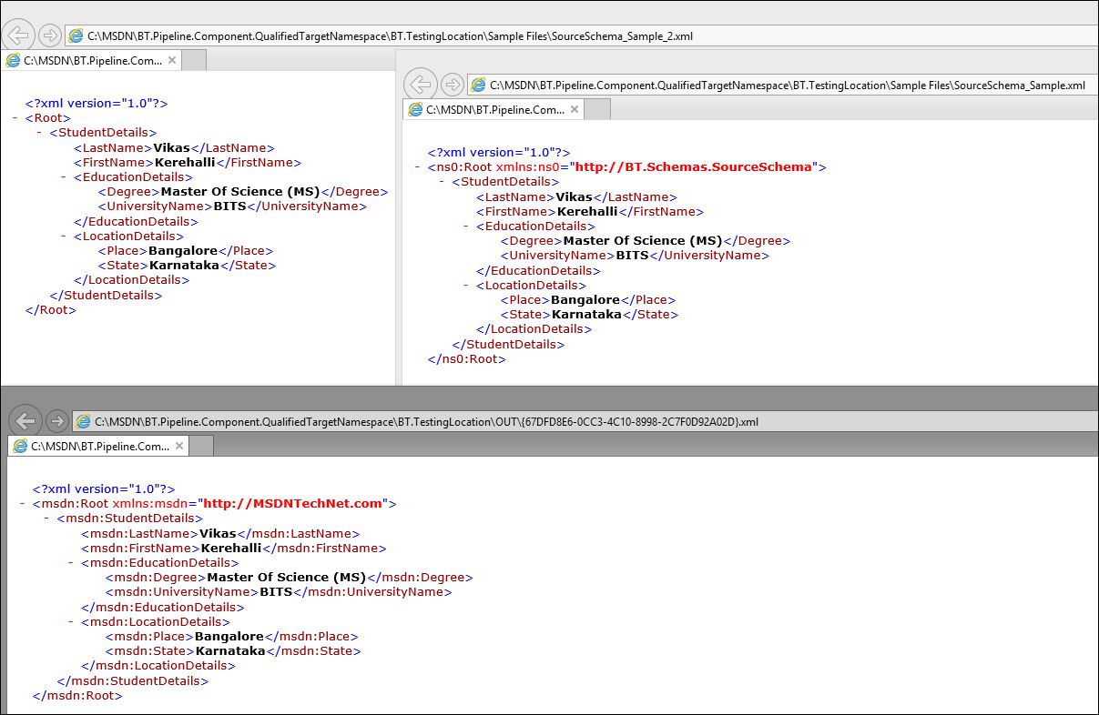Click Karnataka in ns0:Root document

(x=586, y=315)
